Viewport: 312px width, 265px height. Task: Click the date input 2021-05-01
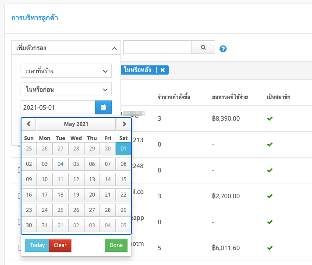pyautogui.click(x=58, y=107)
